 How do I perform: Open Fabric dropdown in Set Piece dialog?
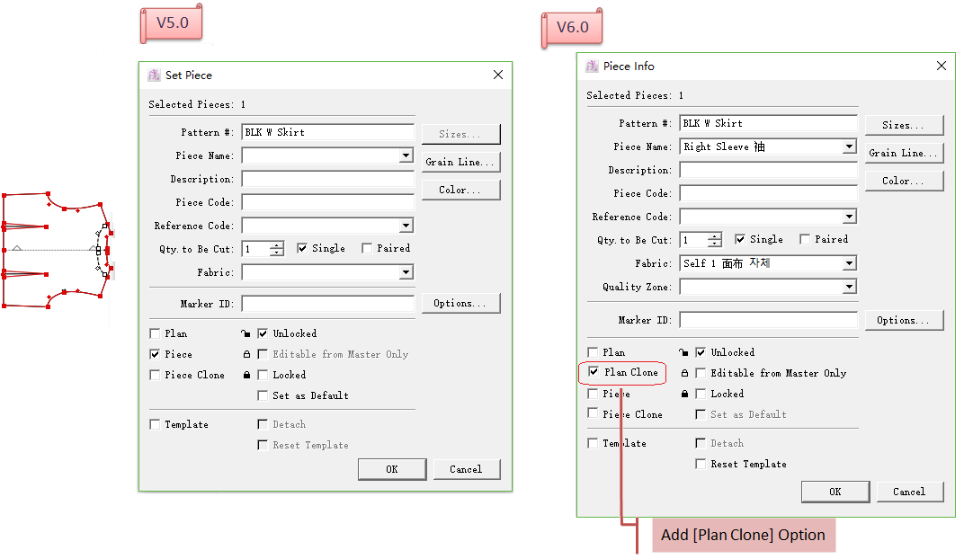[406, 272]
